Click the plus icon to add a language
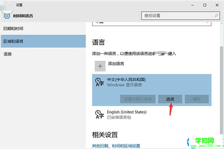 click(100, 66)
